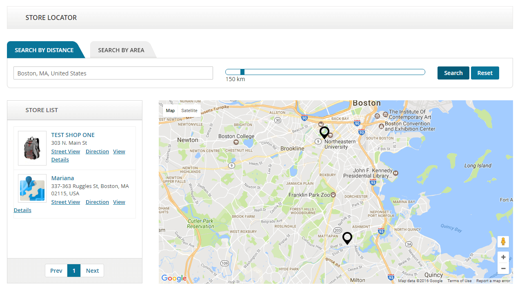Switch map to Satellite view
Viewport: 522px width, 296px height.
click(x=189, y=110)
